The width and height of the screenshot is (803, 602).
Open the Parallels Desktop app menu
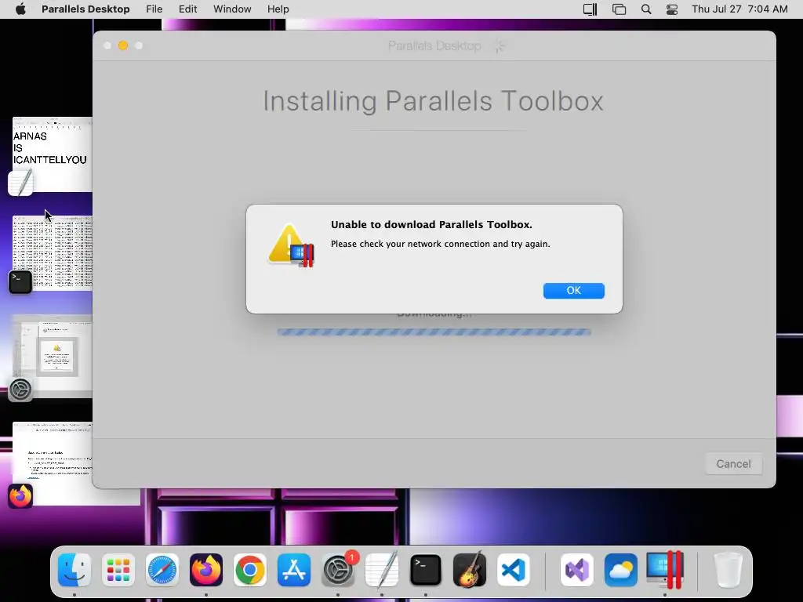click(85, 9)
